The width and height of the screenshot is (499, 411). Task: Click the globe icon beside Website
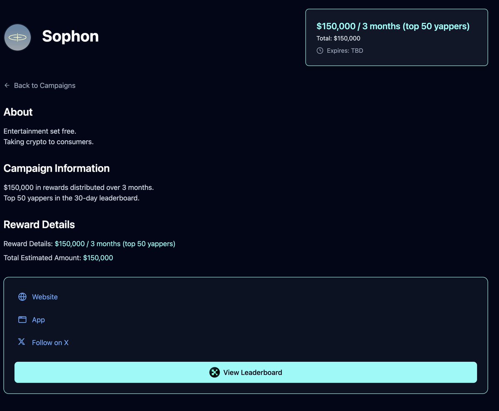click(x=22, y=297)
